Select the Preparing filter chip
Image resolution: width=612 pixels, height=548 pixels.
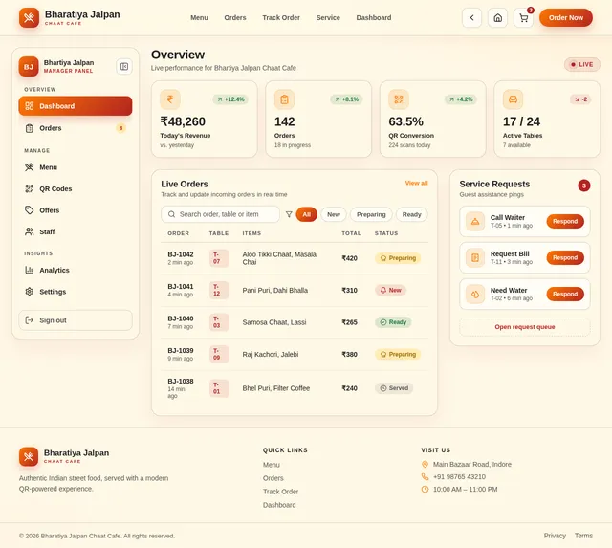[371, 214]
